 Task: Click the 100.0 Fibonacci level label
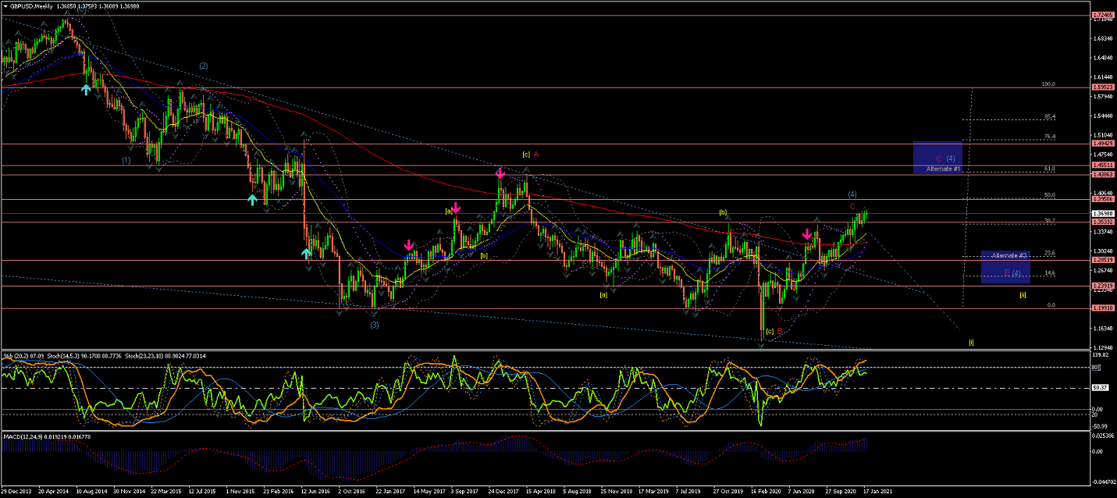coord(1049,84)
